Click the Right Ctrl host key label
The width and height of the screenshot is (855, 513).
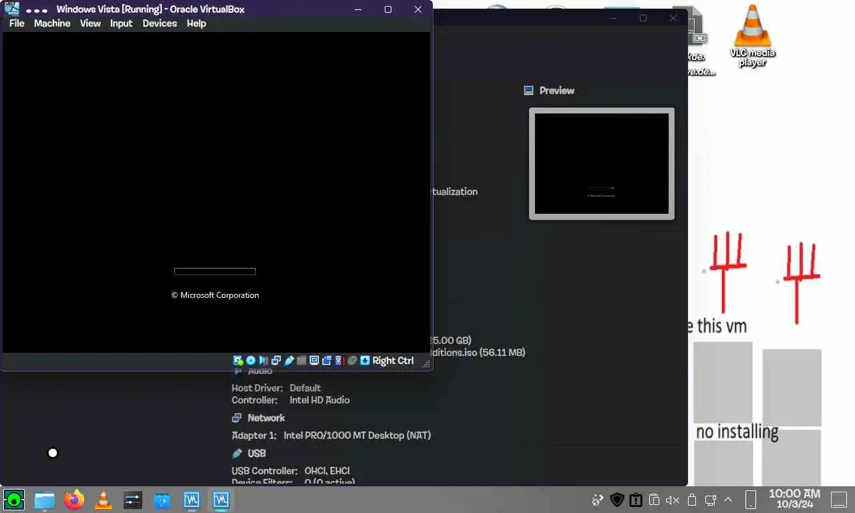[x=393, y=361]
